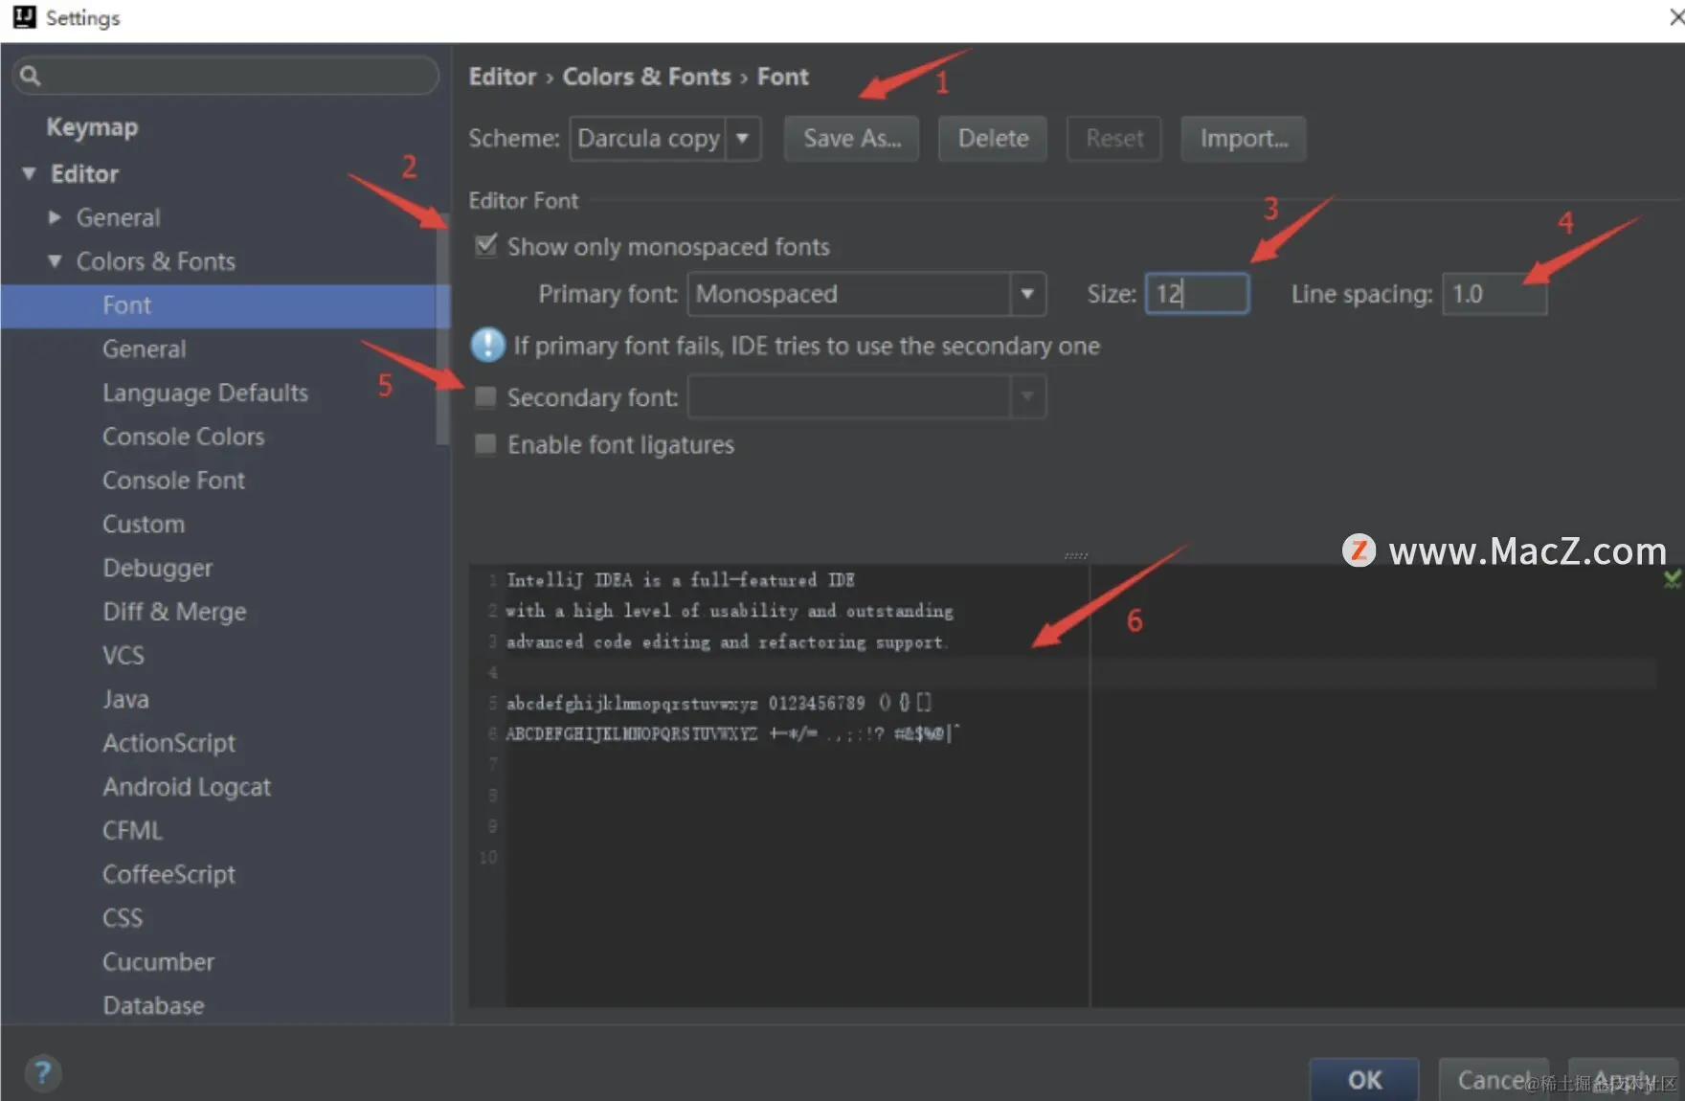Collapse the Editor tree node
This screenshot has height=1101, width=1685.
[x=30, y=173]
